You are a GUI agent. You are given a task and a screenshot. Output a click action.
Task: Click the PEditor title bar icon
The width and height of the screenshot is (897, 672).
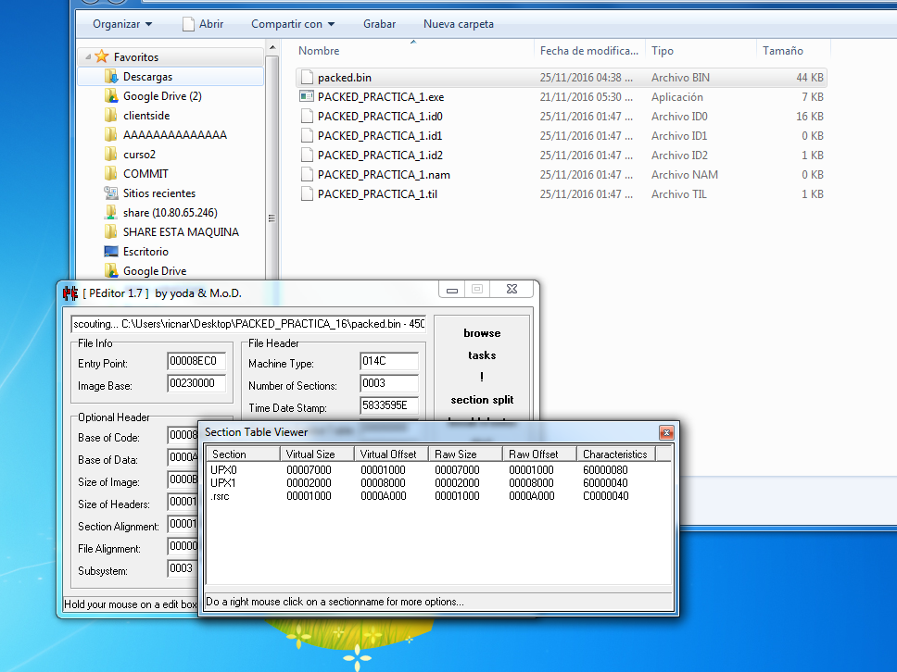(x=69, y=293)
